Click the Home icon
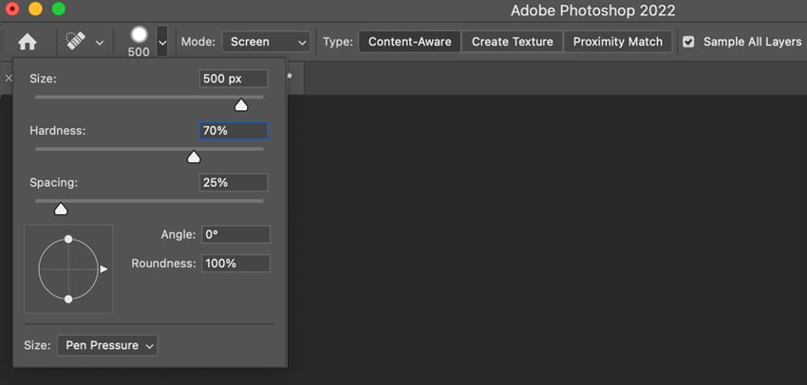Screen dimensions: 807x385 [x=27, y=42]
